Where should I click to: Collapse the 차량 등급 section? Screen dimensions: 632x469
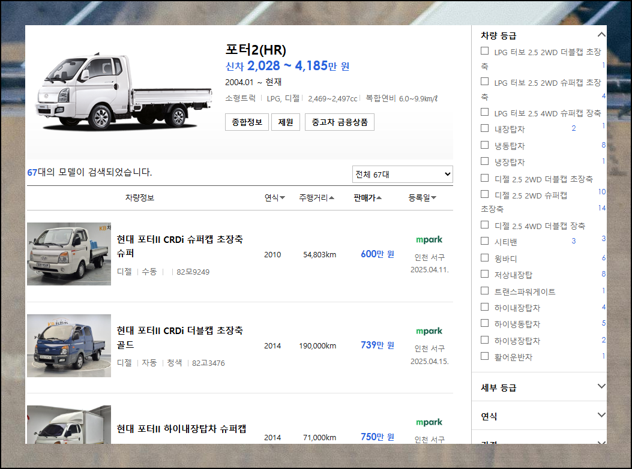click(601, 35)
